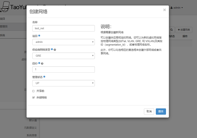The image size is (197, 138).
Task: Open the admin user menu at top right
Action: [x=177, y=8]
